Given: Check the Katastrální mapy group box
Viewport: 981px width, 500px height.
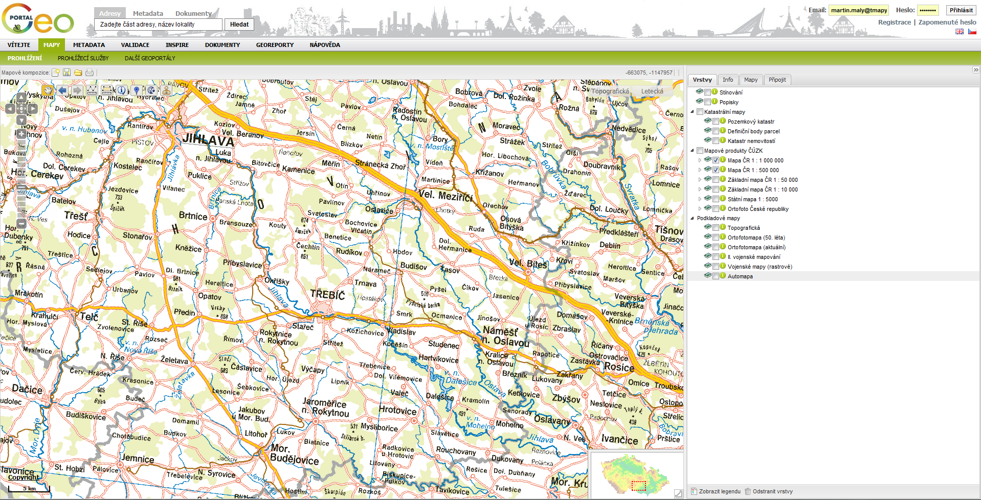Looking at the screenshot, I should click(700, 112).
